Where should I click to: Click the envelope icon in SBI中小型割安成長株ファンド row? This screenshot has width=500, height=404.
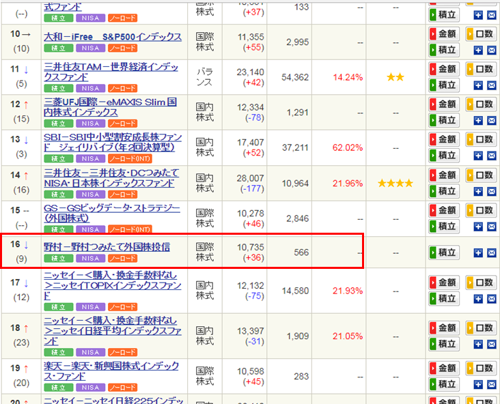pos(491,156)
